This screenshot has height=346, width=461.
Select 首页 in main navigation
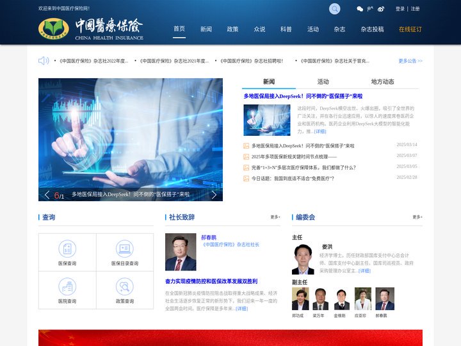click(179, 29)
